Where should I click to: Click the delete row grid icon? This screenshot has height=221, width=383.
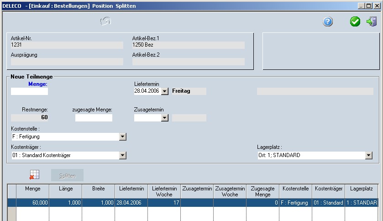click(x=34, y=175)
